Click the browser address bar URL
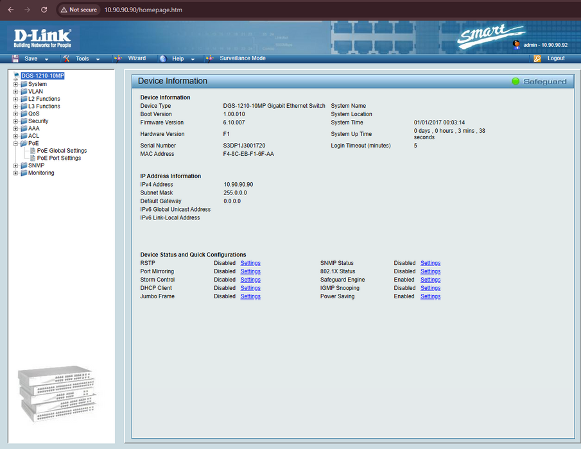 tap(143, 10)
